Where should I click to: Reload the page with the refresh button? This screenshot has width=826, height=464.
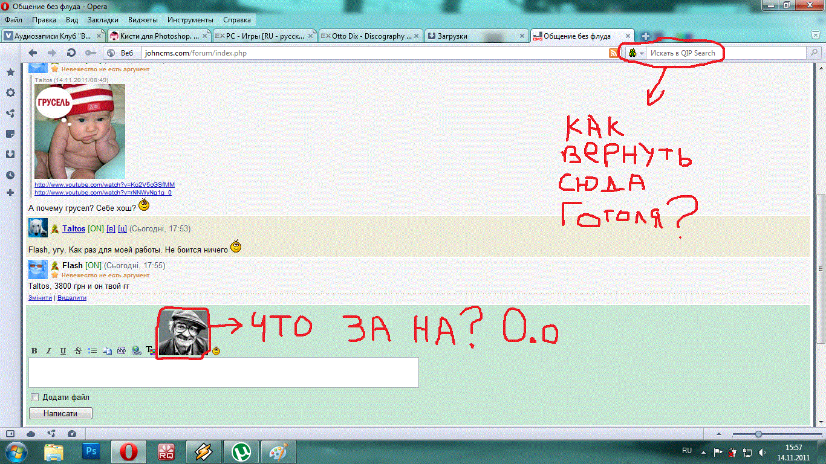pos(71,53)
